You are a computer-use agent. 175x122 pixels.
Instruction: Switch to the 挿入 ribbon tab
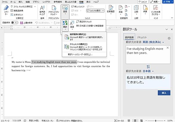point(21,2)
